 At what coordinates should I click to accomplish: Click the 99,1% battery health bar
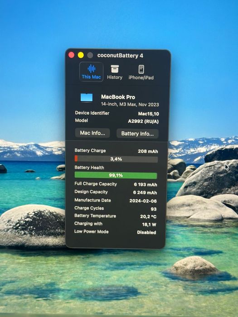tap(116, 175)
